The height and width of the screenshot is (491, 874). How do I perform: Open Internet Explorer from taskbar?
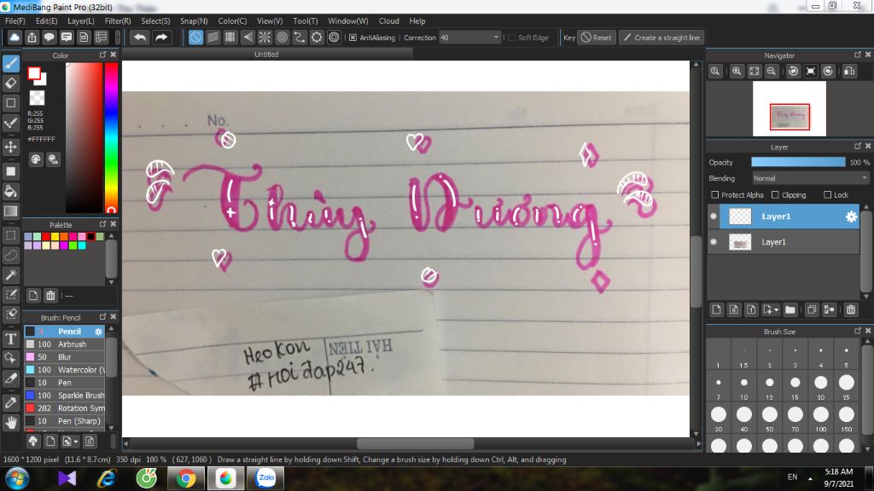tap(107, 478)
